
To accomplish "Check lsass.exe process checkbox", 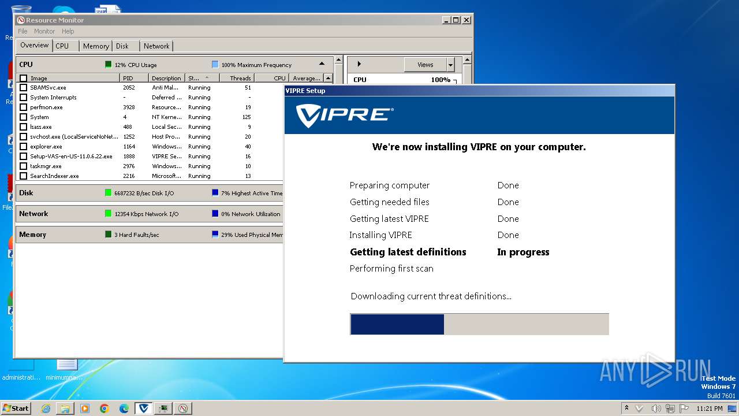I will pos(23,127).
